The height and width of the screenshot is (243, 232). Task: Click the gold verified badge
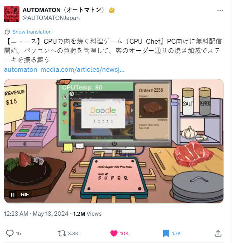pyautogui.click(x=112, y=11)
